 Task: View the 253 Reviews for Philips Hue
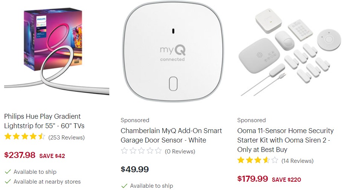[x=66, y=138]
